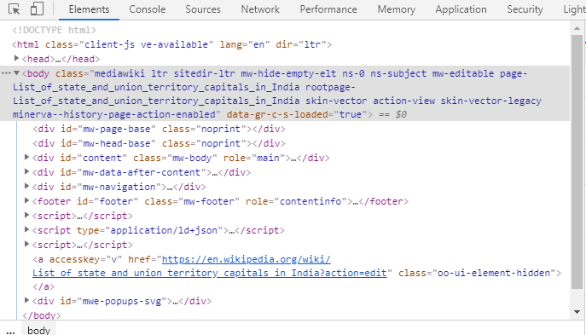This screenshot has width=586, height=335.
Task: Expand the mwe-popups-svg div
Action: coord(26,300)
